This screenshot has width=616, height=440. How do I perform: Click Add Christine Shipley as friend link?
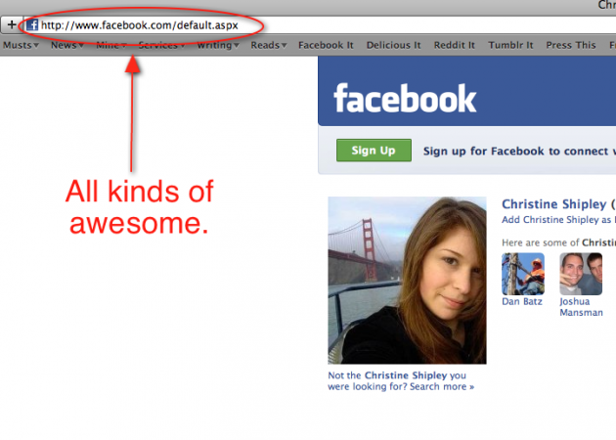[558, 220]
